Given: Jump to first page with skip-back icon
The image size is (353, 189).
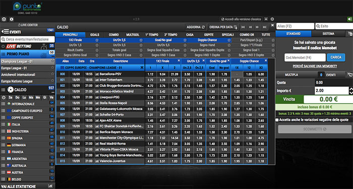Looking at the screenshot, I should click(x=243, y=27).
